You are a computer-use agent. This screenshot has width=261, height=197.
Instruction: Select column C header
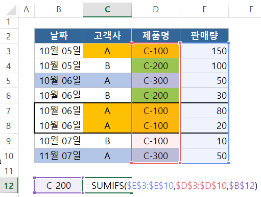107,9
